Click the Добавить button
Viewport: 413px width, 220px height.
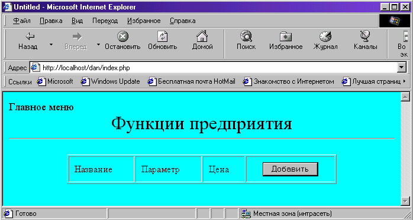click(291, 169)
